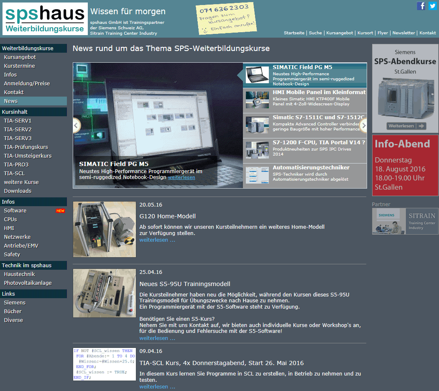Image resolution: width=439 pixels, height=391 pixels.
Task: Select News in sidebar
Action: point(33,101)
